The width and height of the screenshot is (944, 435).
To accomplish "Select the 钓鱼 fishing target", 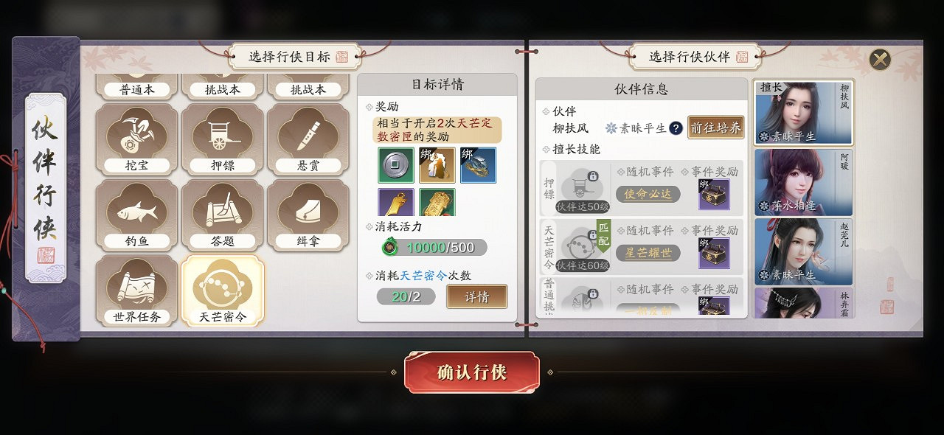I will click(x=137, y=216).
